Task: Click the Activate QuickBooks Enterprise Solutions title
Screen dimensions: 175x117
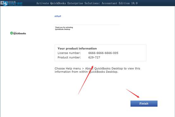Action: [x=87, y=3]
